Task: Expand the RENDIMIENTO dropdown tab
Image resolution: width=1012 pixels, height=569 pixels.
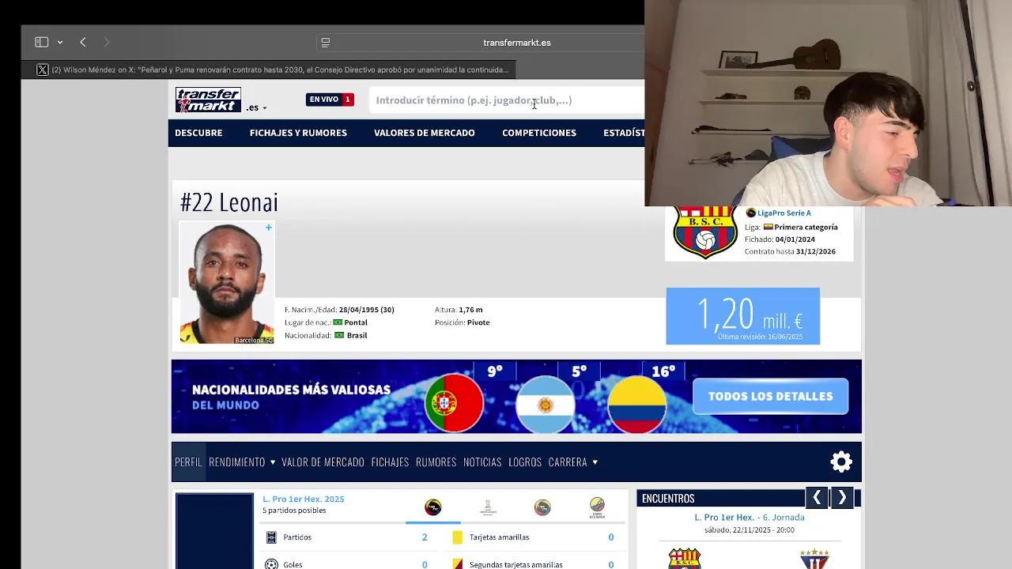Action: tap(242, 462)
